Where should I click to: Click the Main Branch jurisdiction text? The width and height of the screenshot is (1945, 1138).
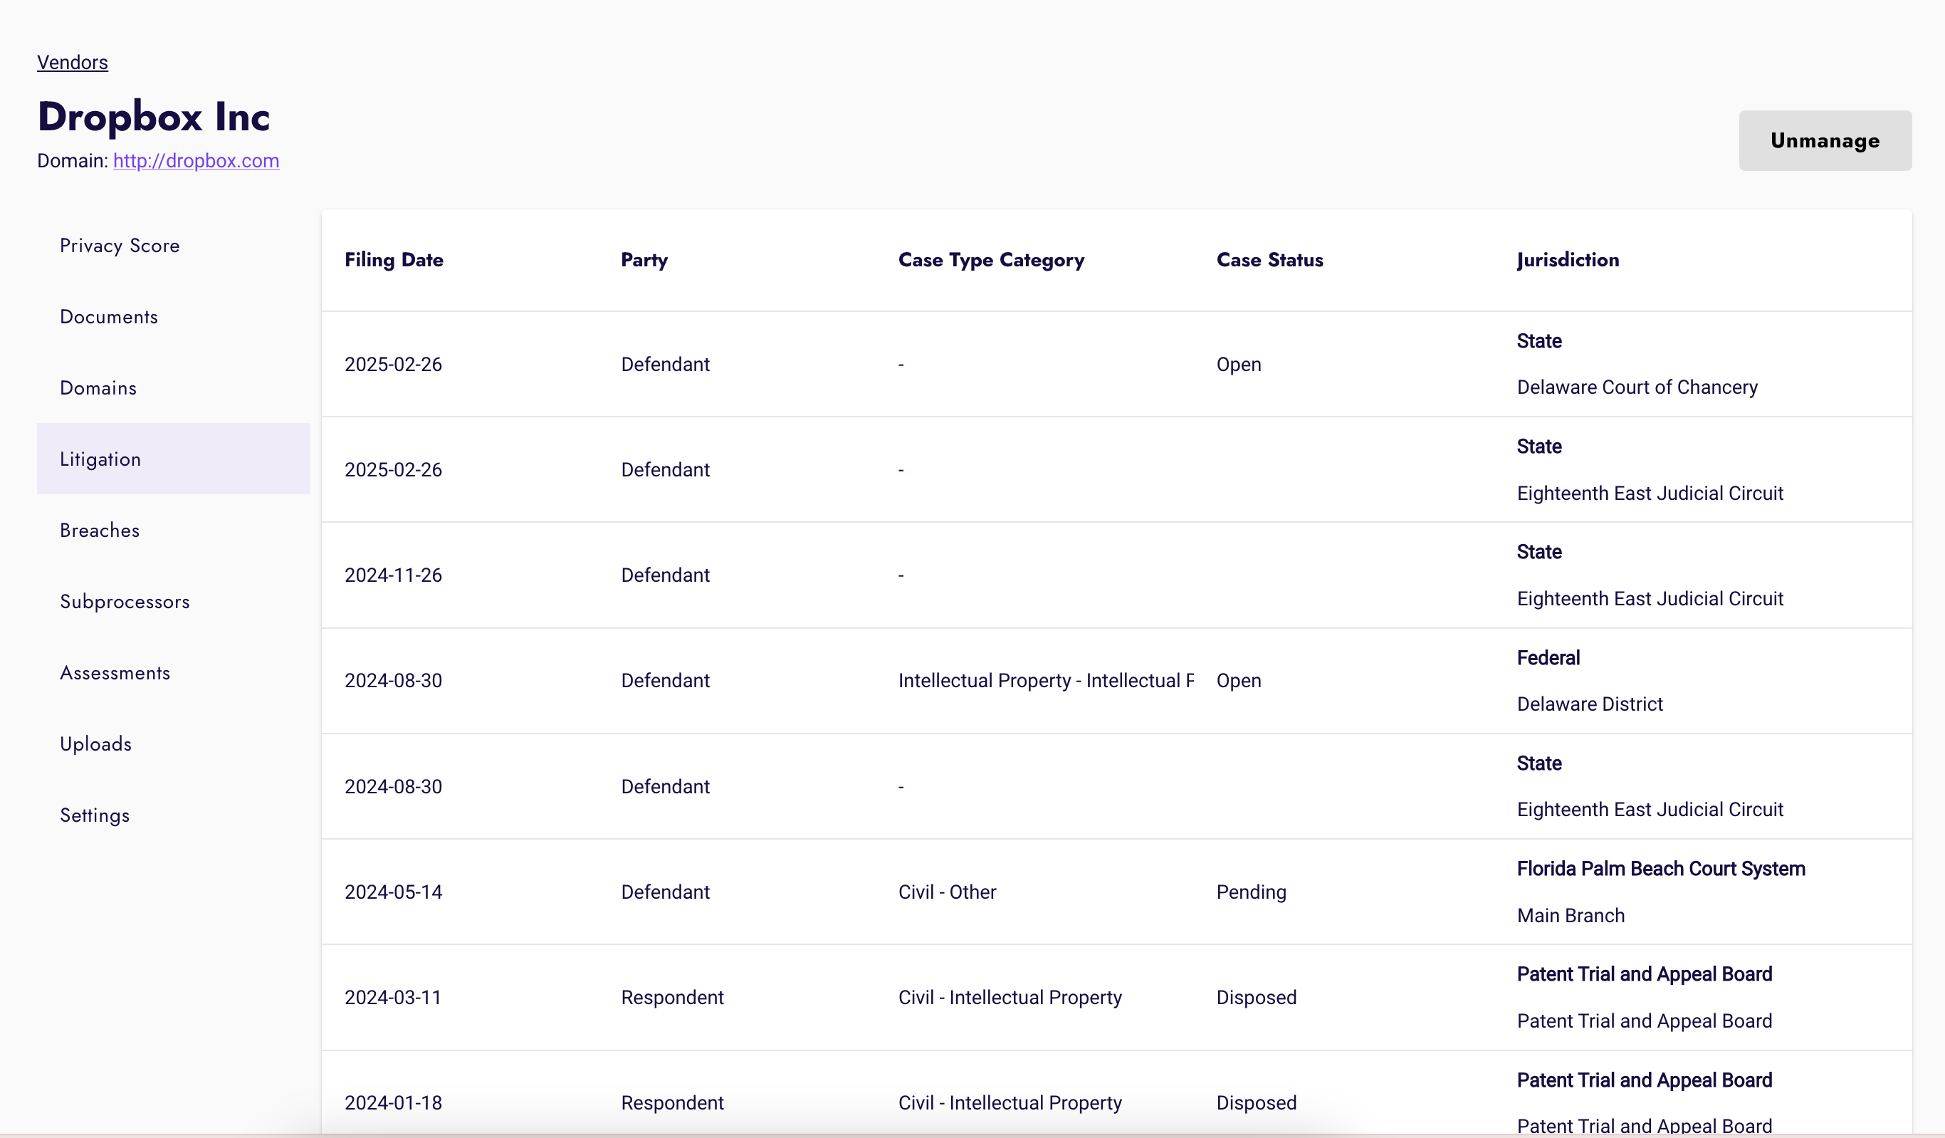click(1571, 916)
